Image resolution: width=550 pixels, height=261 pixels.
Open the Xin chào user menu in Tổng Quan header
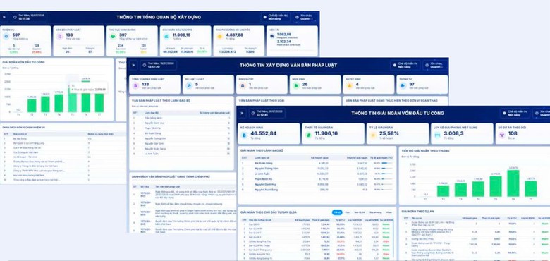pos(306,17)
